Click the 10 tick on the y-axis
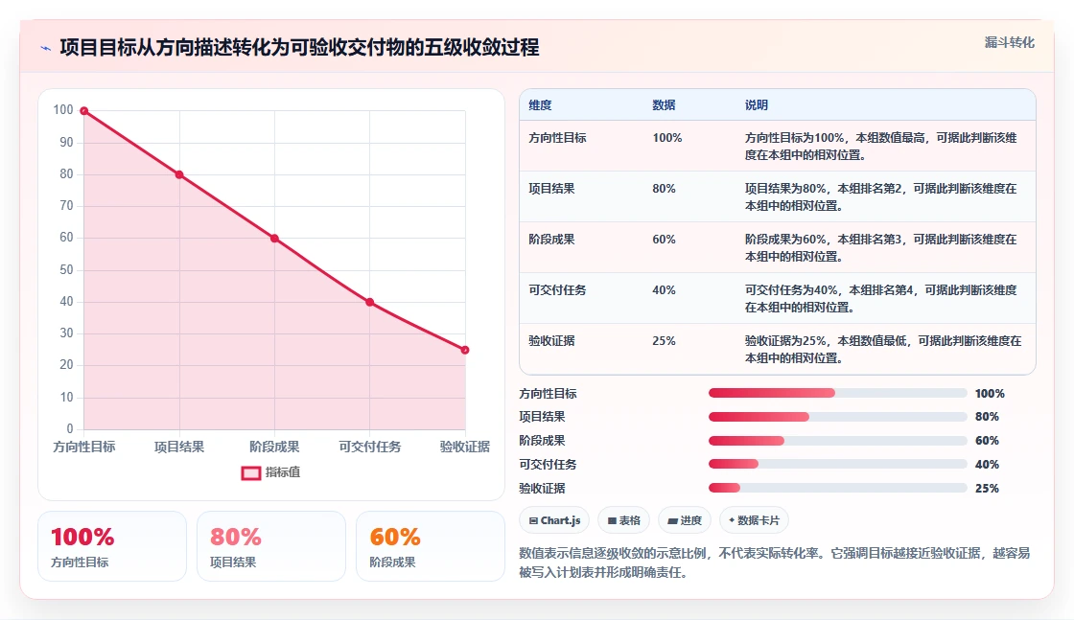Image resolution: width=1074 pixels, height=620 pixels. [66, 397]
